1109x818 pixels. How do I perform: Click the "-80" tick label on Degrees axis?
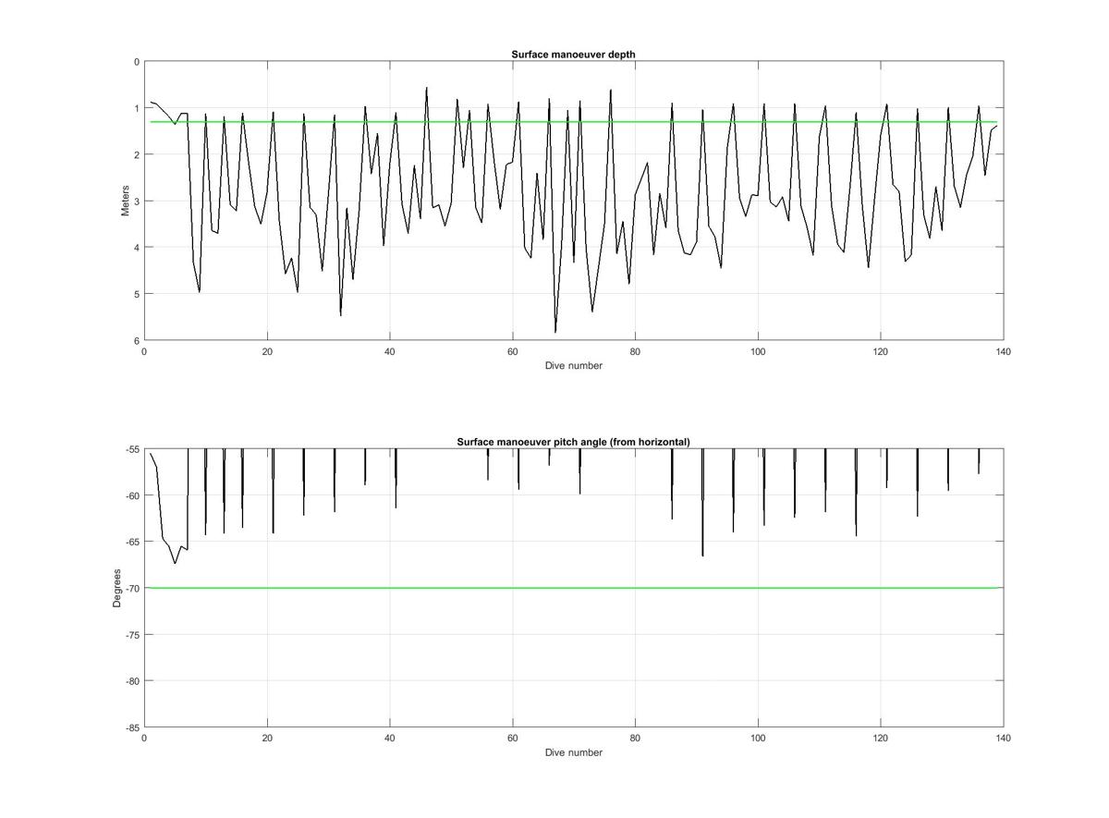click(x=131, y=681)
